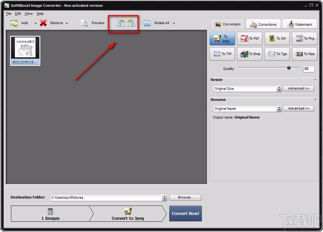Click the red Remove X icon
The width and height of the screenshot is (323, 232).
tap(43, 23)
